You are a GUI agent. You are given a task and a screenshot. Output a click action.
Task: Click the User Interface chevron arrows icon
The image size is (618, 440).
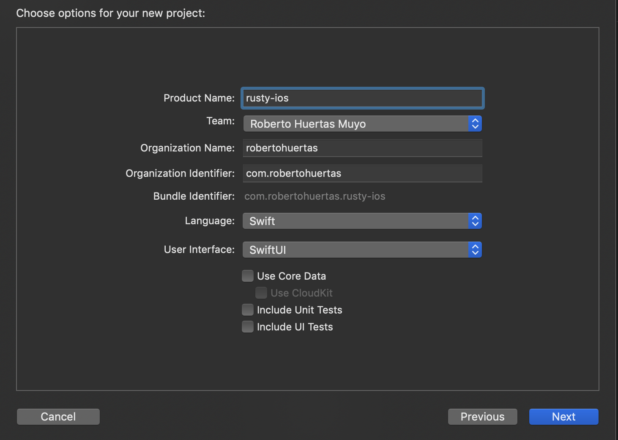475,250
